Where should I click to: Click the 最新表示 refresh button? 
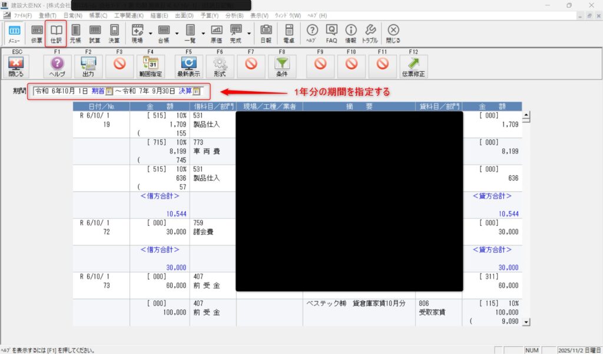coord(188,66)
